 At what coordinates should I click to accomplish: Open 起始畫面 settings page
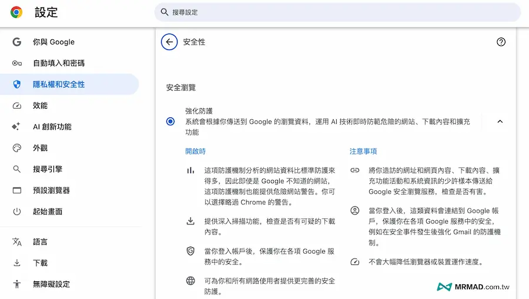(x=69, y=211)
